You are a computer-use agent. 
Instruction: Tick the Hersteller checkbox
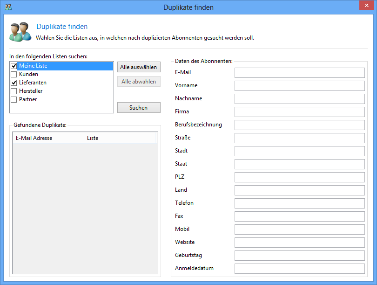(x=14, y=91)
